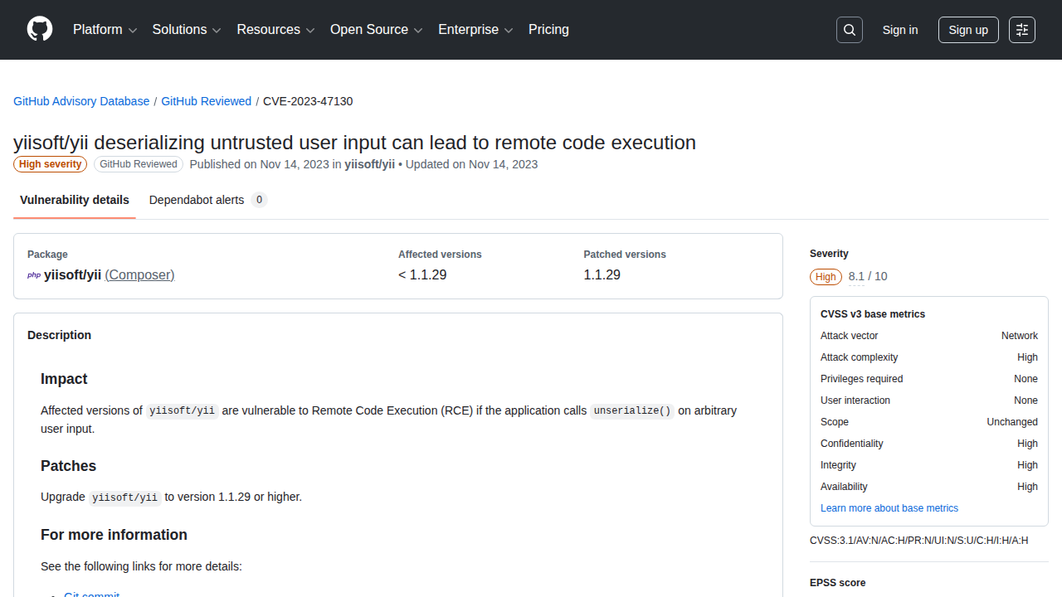This screenshot has width=1062, height=597.
Task: Click the 8.1 / 10 severity score
Action: coord(868,276)
